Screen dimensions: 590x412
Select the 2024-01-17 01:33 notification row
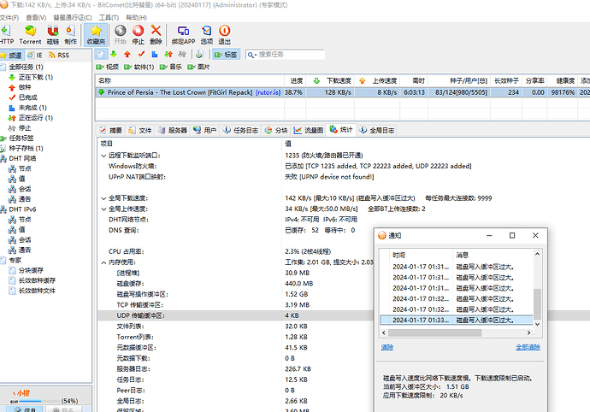pos(457,321)
